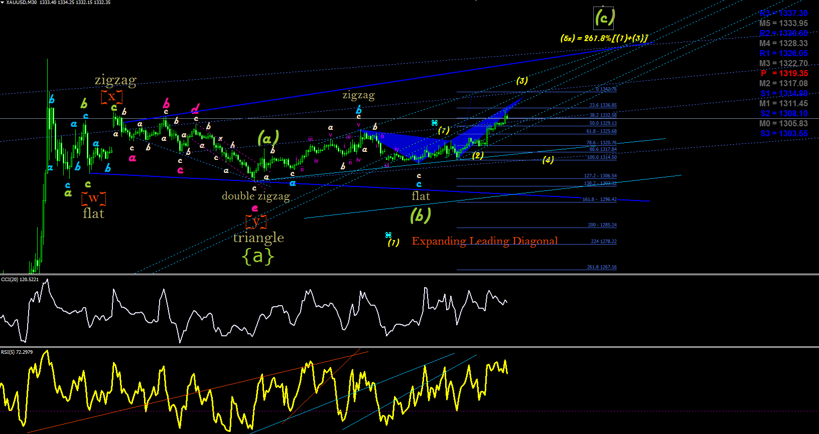Image resolution: width=819 pixels, height=434 pixels.
Task: Select the "S2 = 1308.10" support label
Action: [784, 113]
